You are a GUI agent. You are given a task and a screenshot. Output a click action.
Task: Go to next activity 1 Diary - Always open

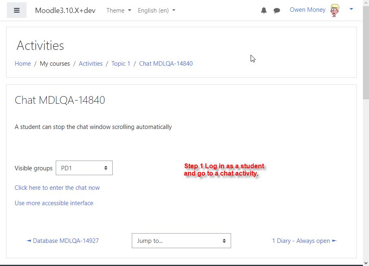304,241
